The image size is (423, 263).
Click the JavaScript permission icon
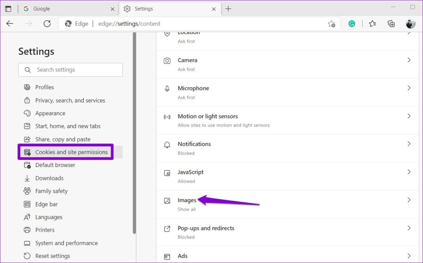167,172
